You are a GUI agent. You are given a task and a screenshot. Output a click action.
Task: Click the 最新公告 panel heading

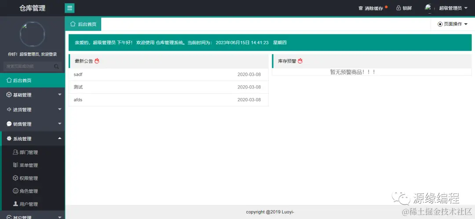pyautogui.click(x=84, y=61)
